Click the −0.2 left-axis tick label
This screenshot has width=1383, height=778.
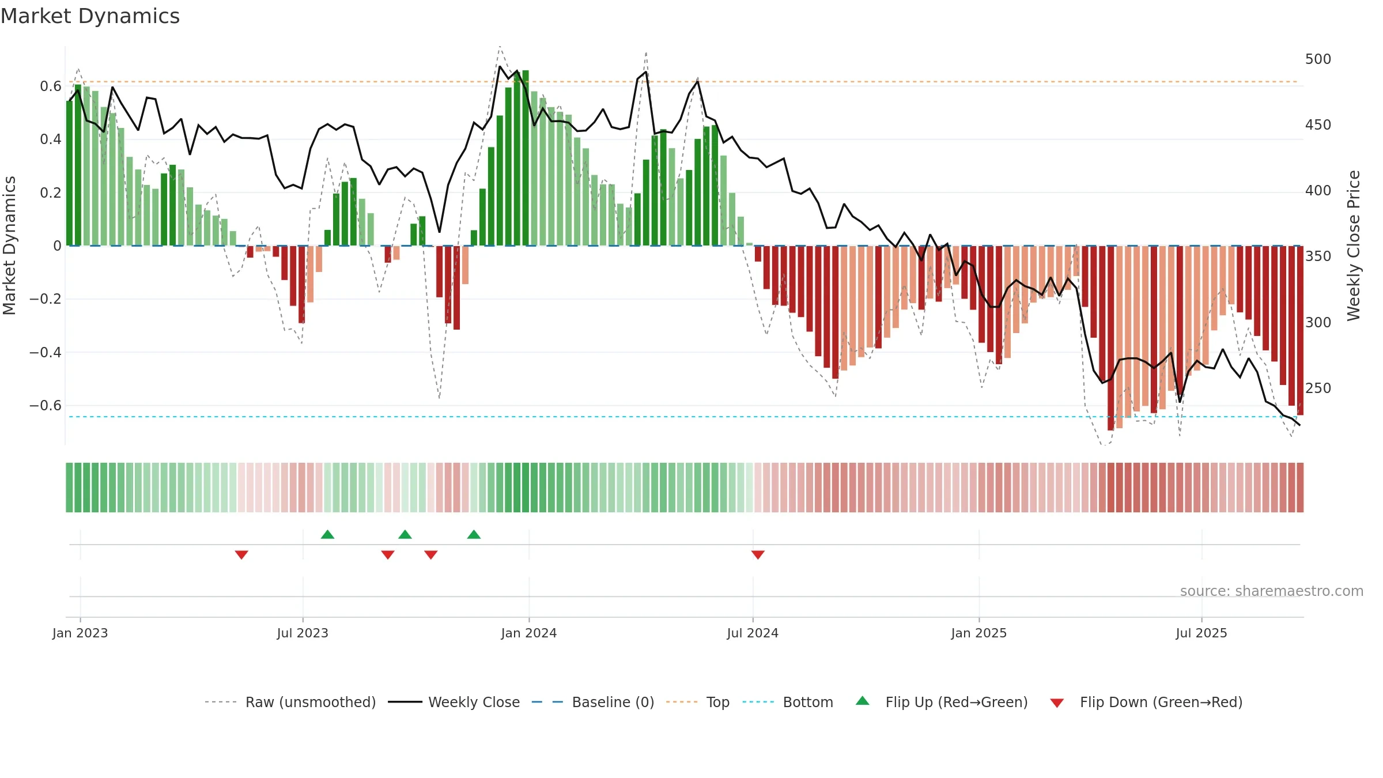tap(46, 299)
